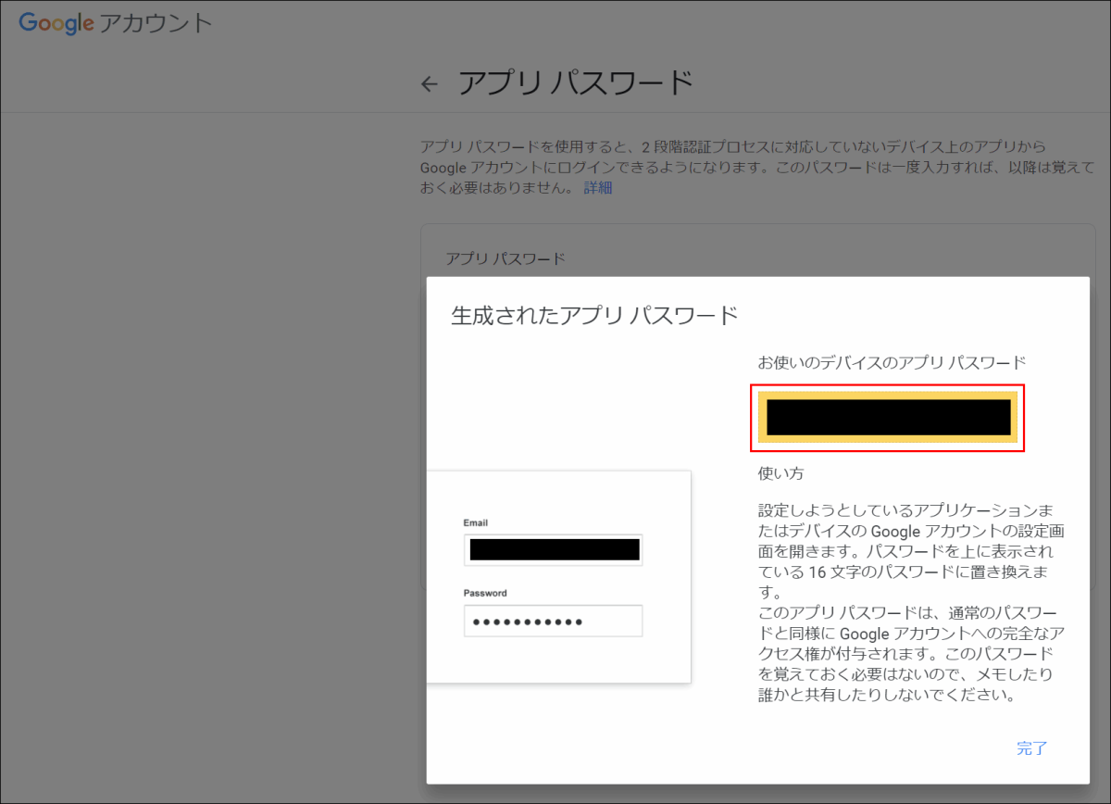Select the generated app password yellow box
Image resolution: width=1111 pixels, height=804 pixels.
[888, 418]
